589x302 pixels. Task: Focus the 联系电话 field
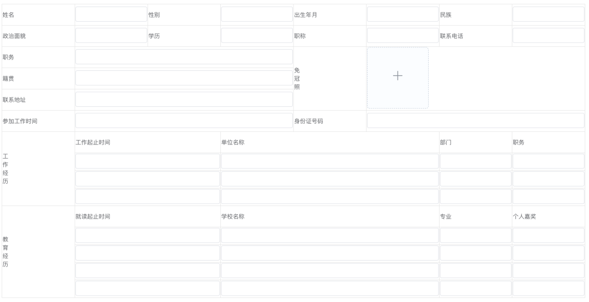tap(548, 35)
